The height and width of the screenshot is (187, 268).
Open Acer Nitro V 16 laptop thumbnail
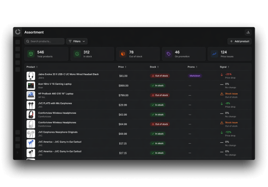(x=31, y=86)
